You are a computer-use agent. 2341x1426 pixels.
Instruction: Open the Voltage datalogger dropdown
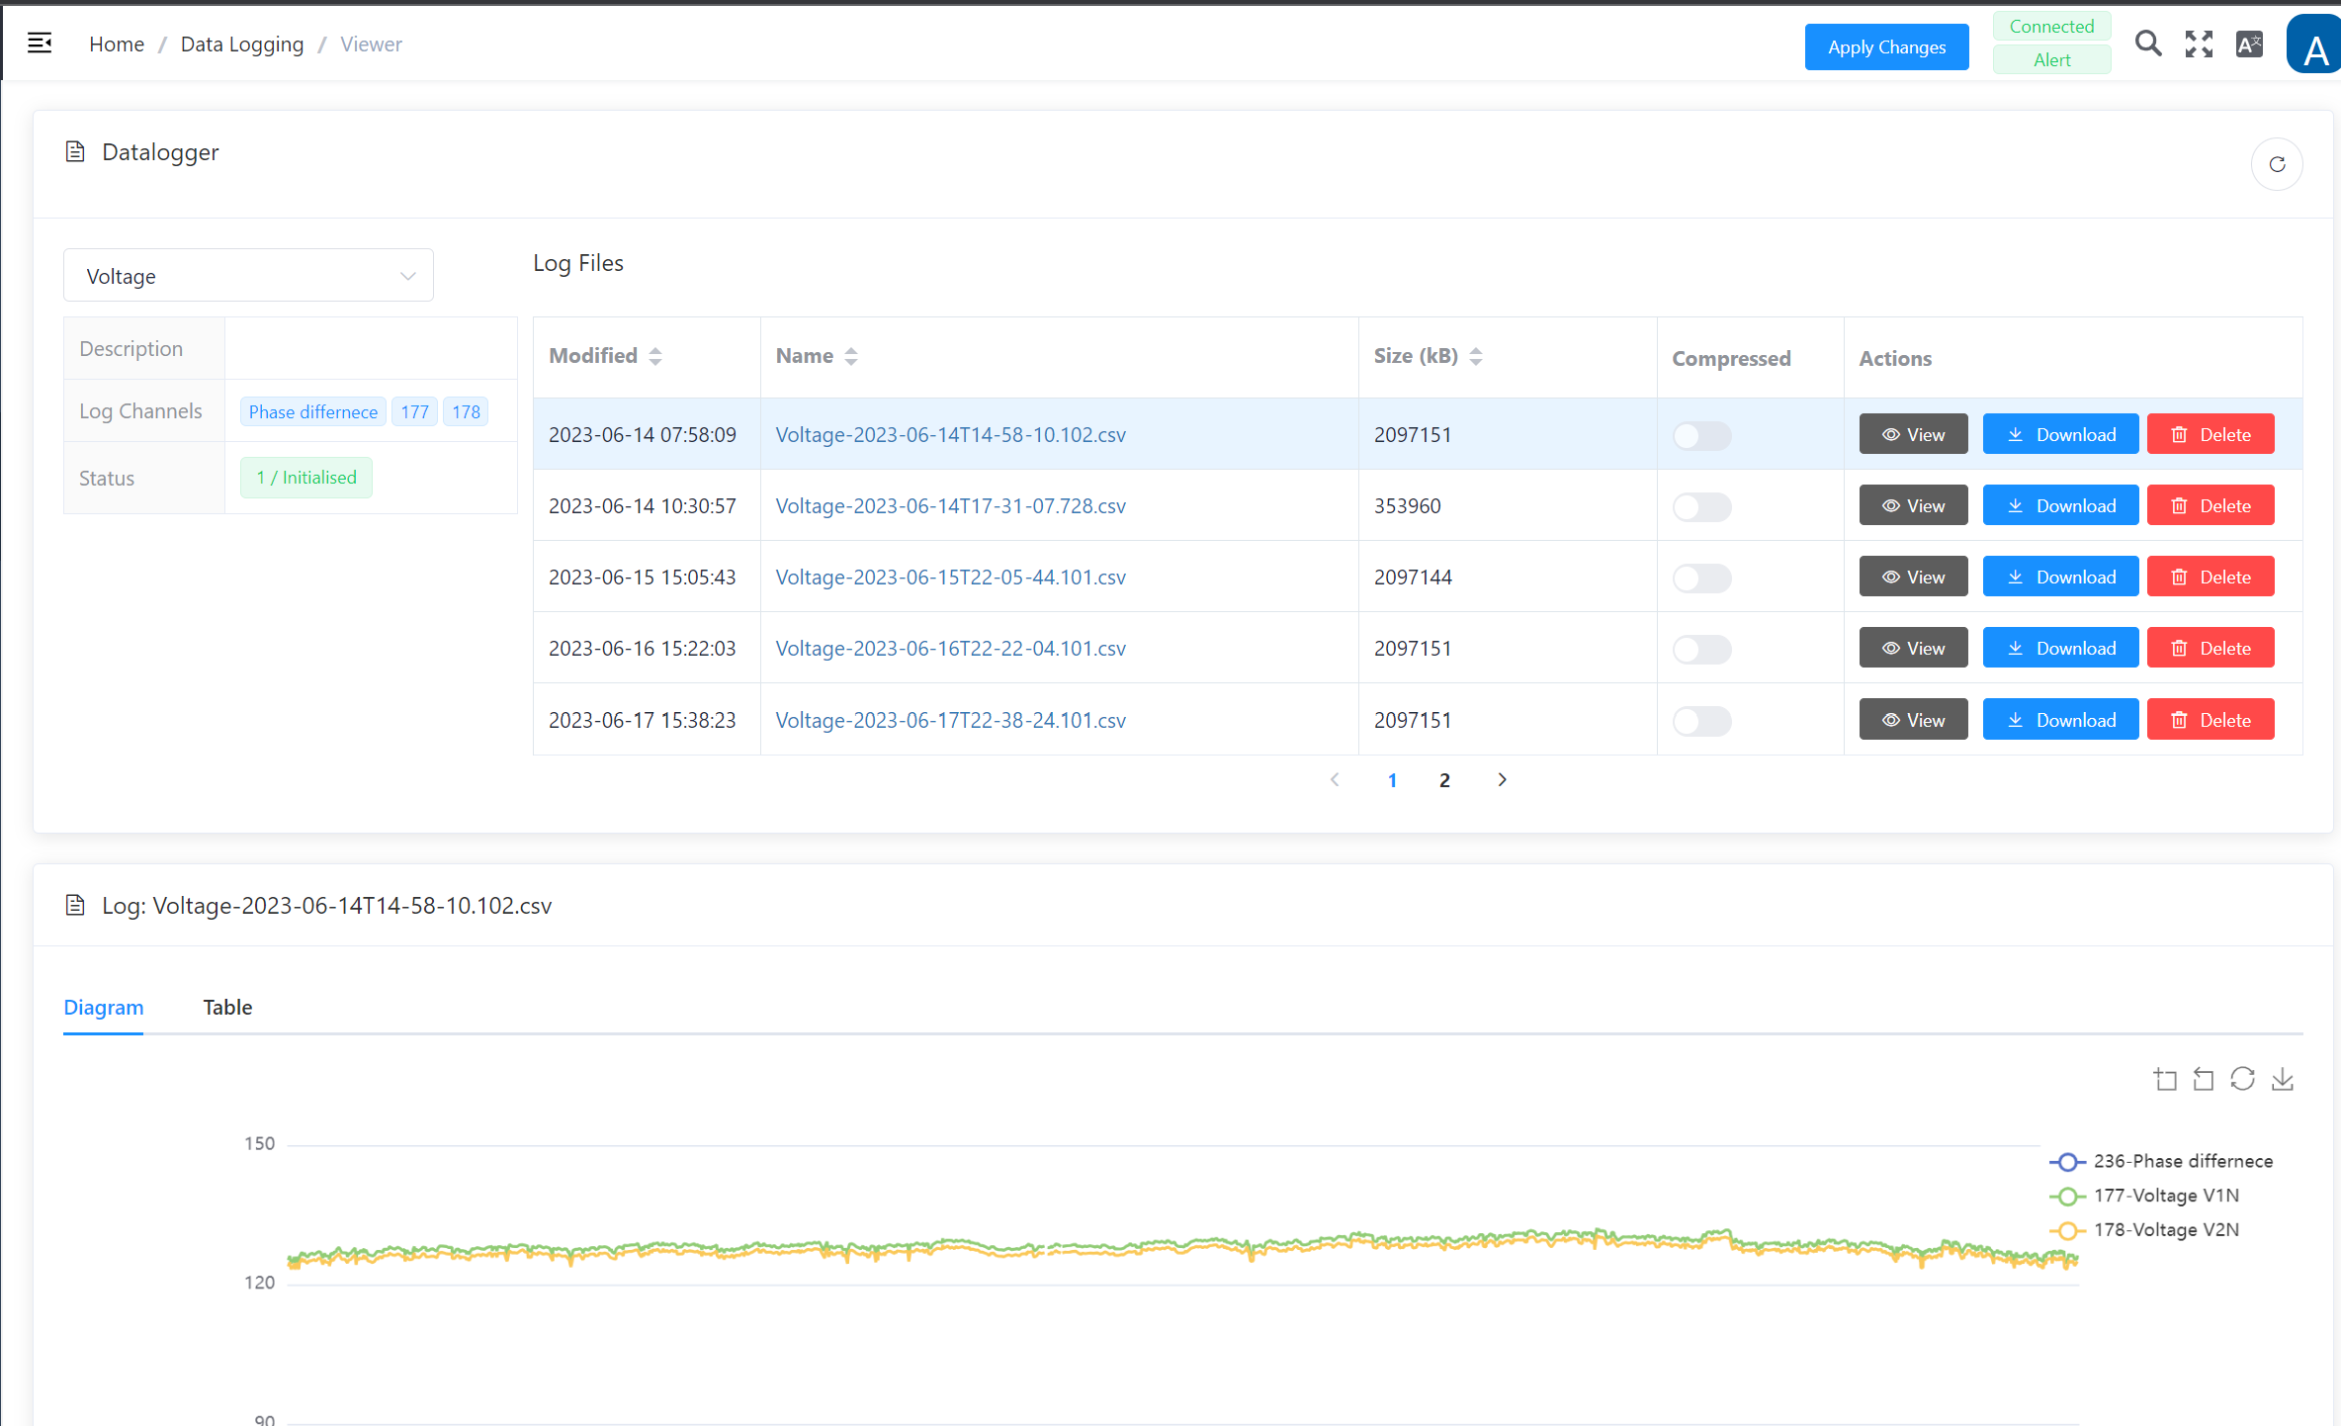(x=248, y=276)
